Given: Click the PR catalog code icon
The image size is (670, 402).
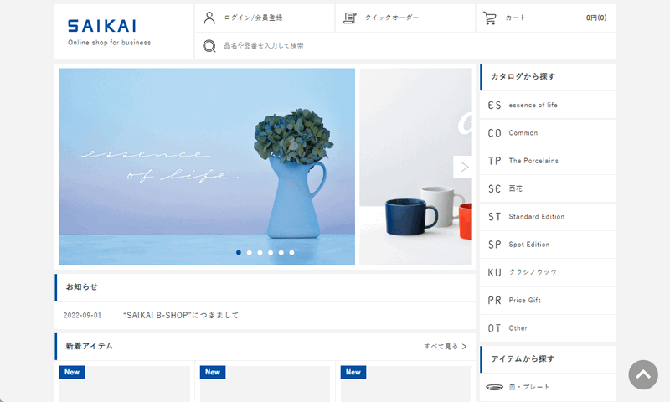Looking at the screenshot, I should pos(494,301).
